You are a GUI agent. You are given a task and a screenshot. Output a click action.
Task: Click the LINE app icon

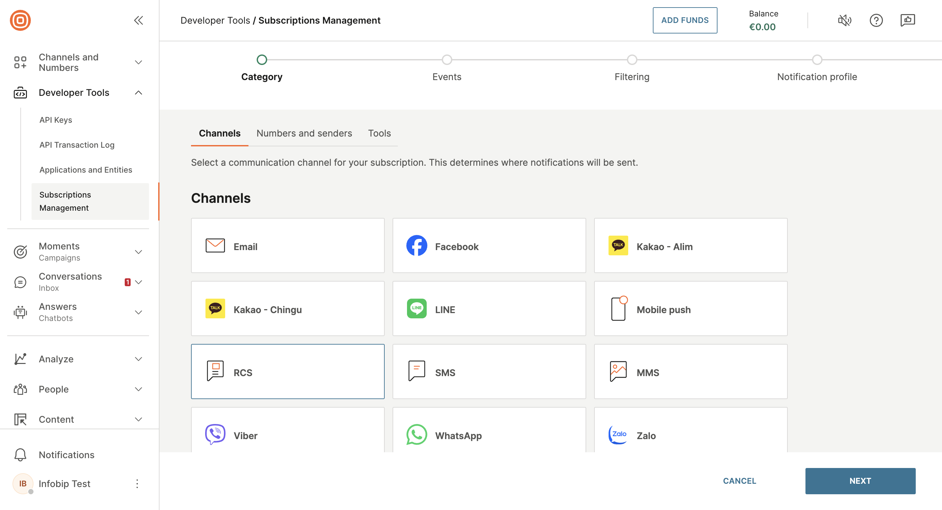tap(417, 308)
